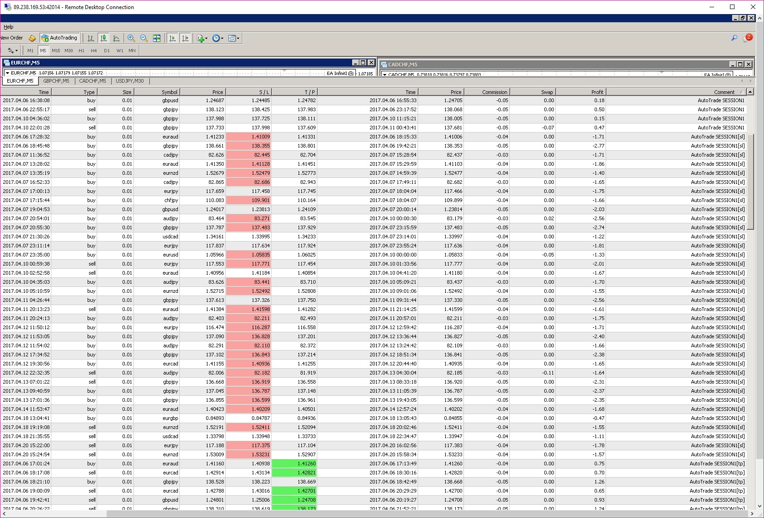Click the chart tabs scroll-right arrow
This screenshot has width=764, height=518.
coord(750,81)
